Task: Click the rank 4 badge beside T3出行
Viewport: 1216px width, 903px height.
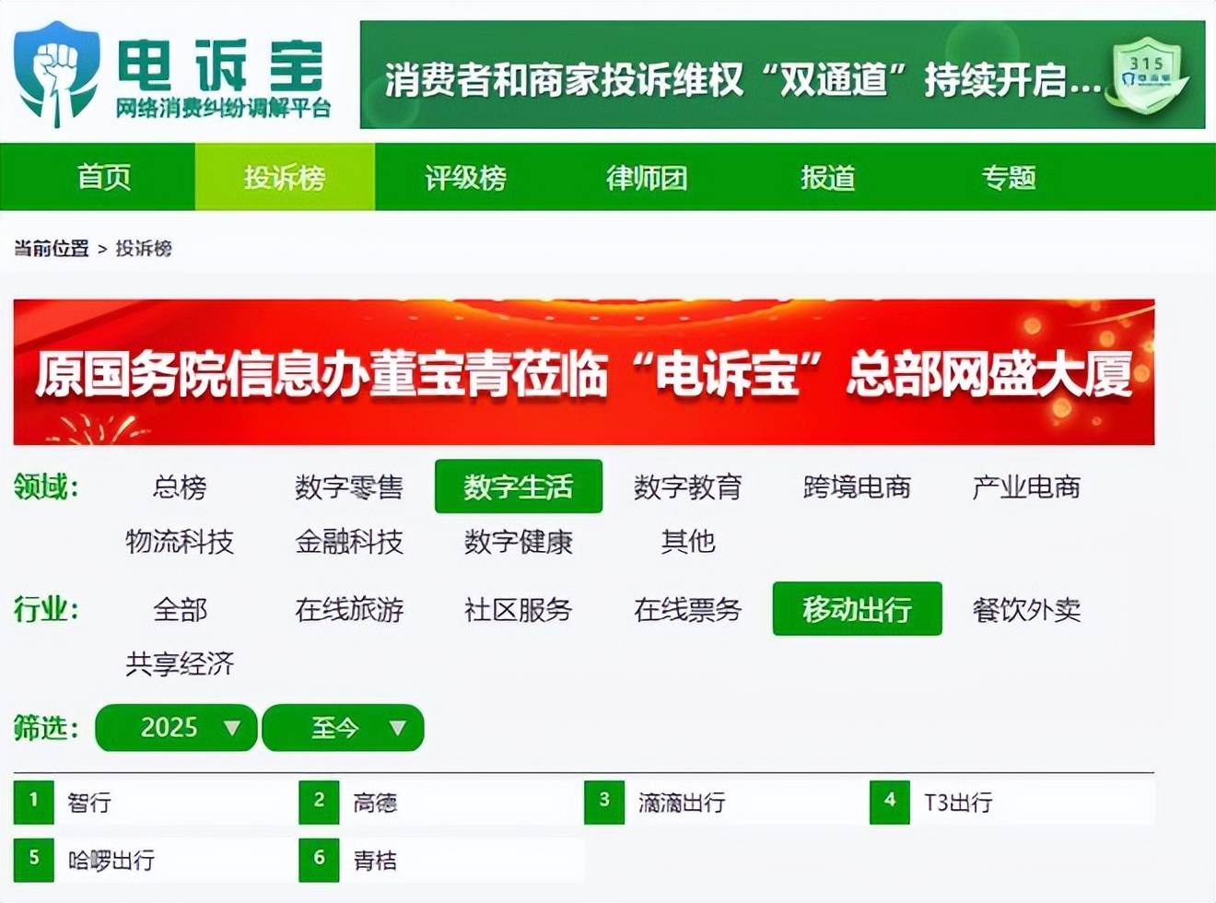Action: (x=890, y=802)
